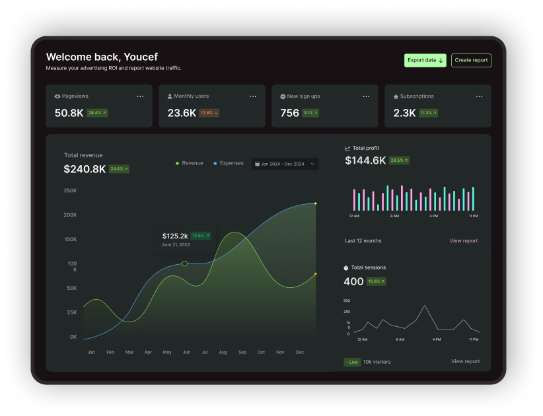Click the 11.3% Subscriptions growth badge

(x=428, y=113)
